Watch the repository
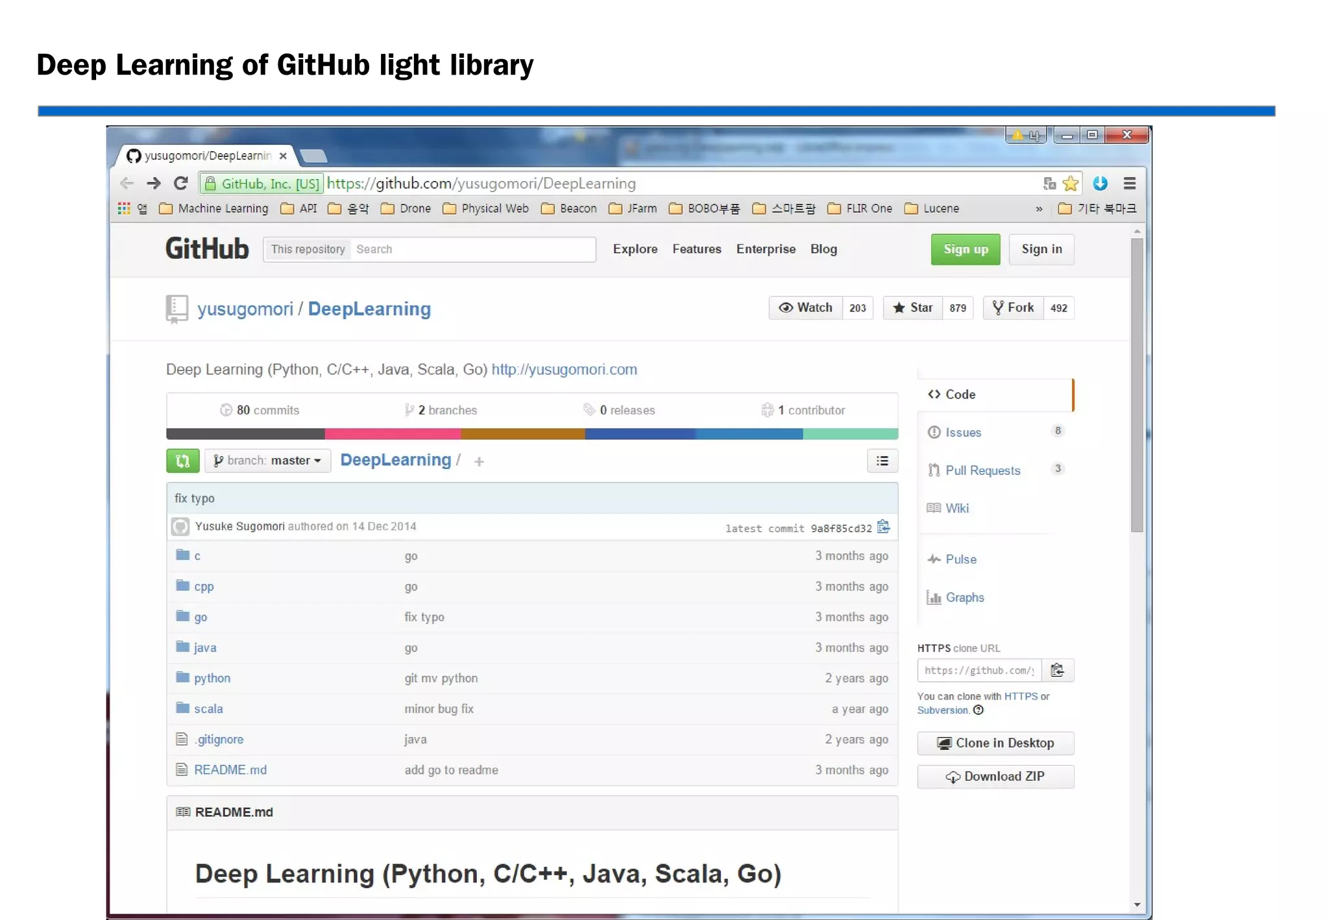This screenshot has height=920, width=1329. (x=806, y=308)
